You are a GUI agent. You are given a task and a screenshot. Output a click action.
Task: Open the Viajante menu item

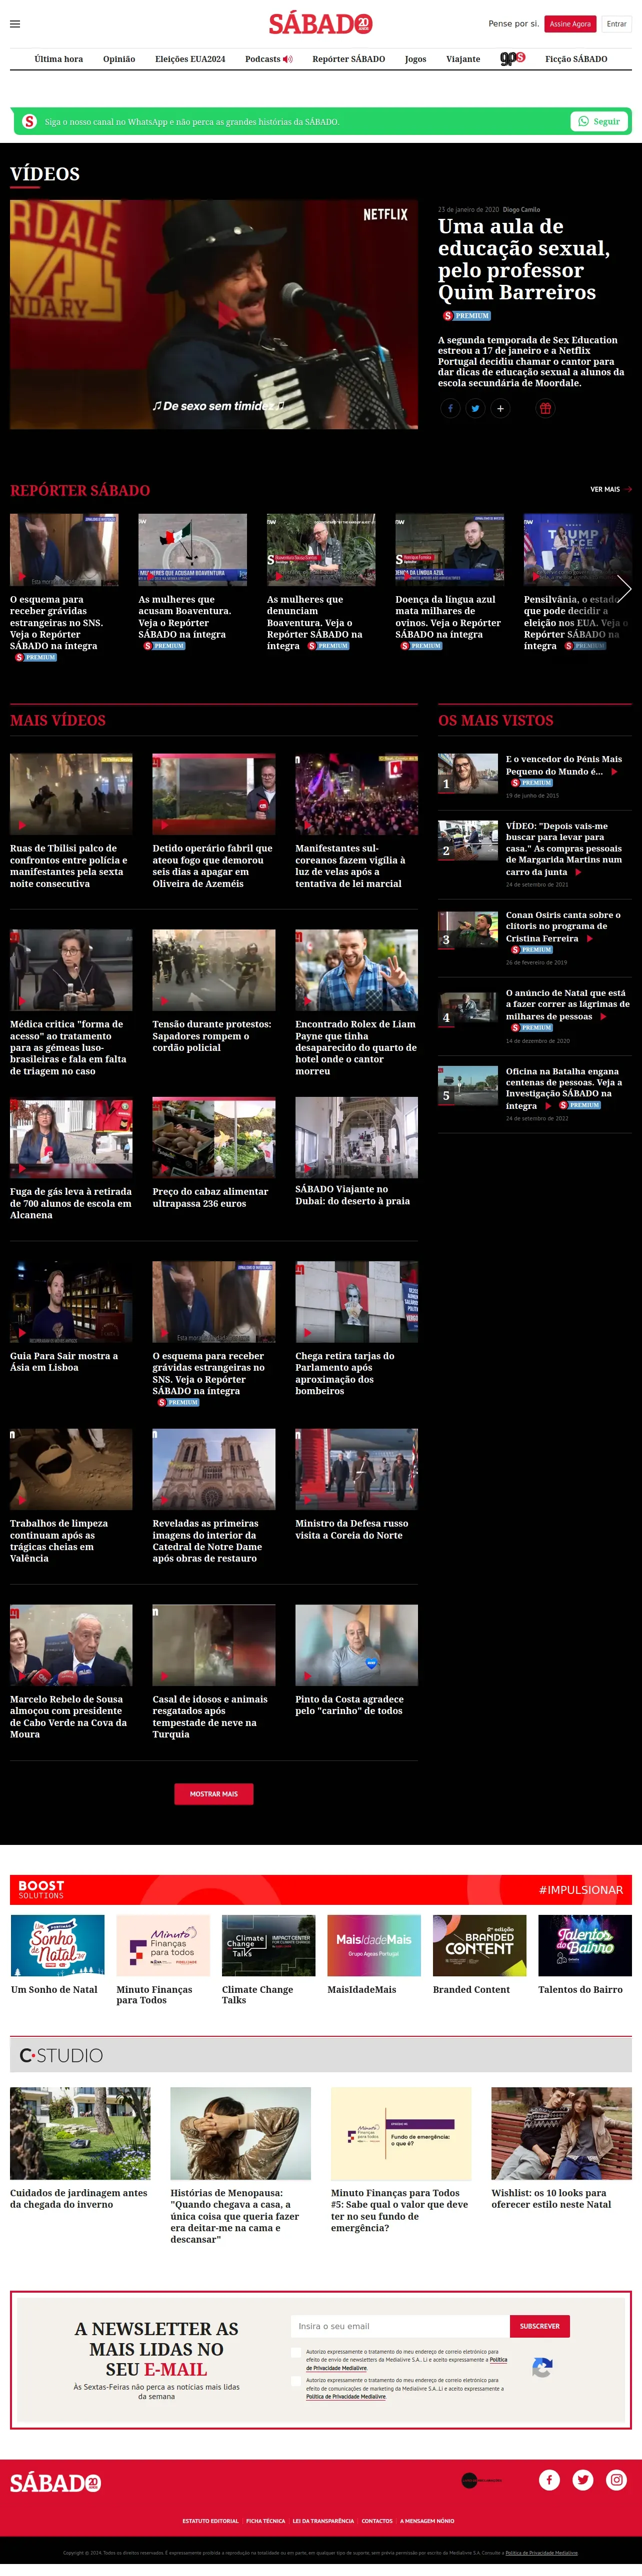point(463,59)
